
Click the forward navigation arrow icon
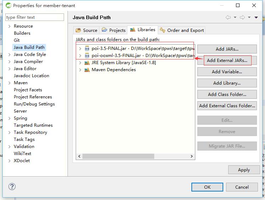point(242,17)
